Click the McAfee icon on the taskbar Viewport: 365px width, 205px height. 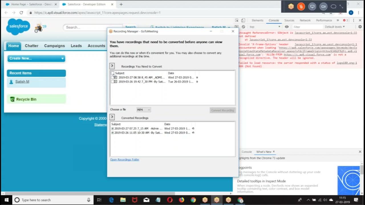coord(135,200)
